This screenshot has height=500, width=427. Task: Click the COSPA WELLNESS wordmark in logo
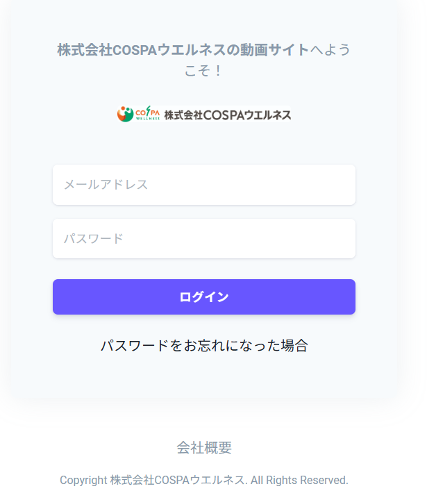pos(147,113)
